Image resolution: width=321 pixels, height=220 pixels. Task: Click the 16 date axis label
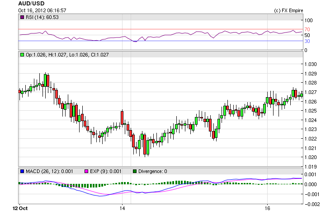267,208
